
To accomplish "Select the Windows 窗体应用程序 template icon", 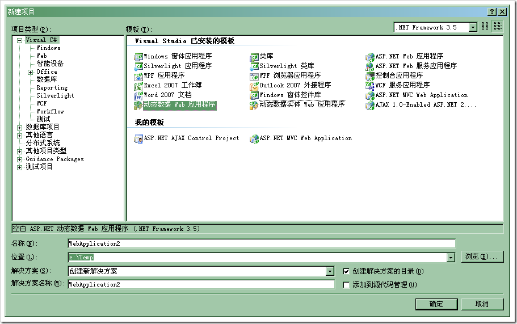I will point(138,57).
